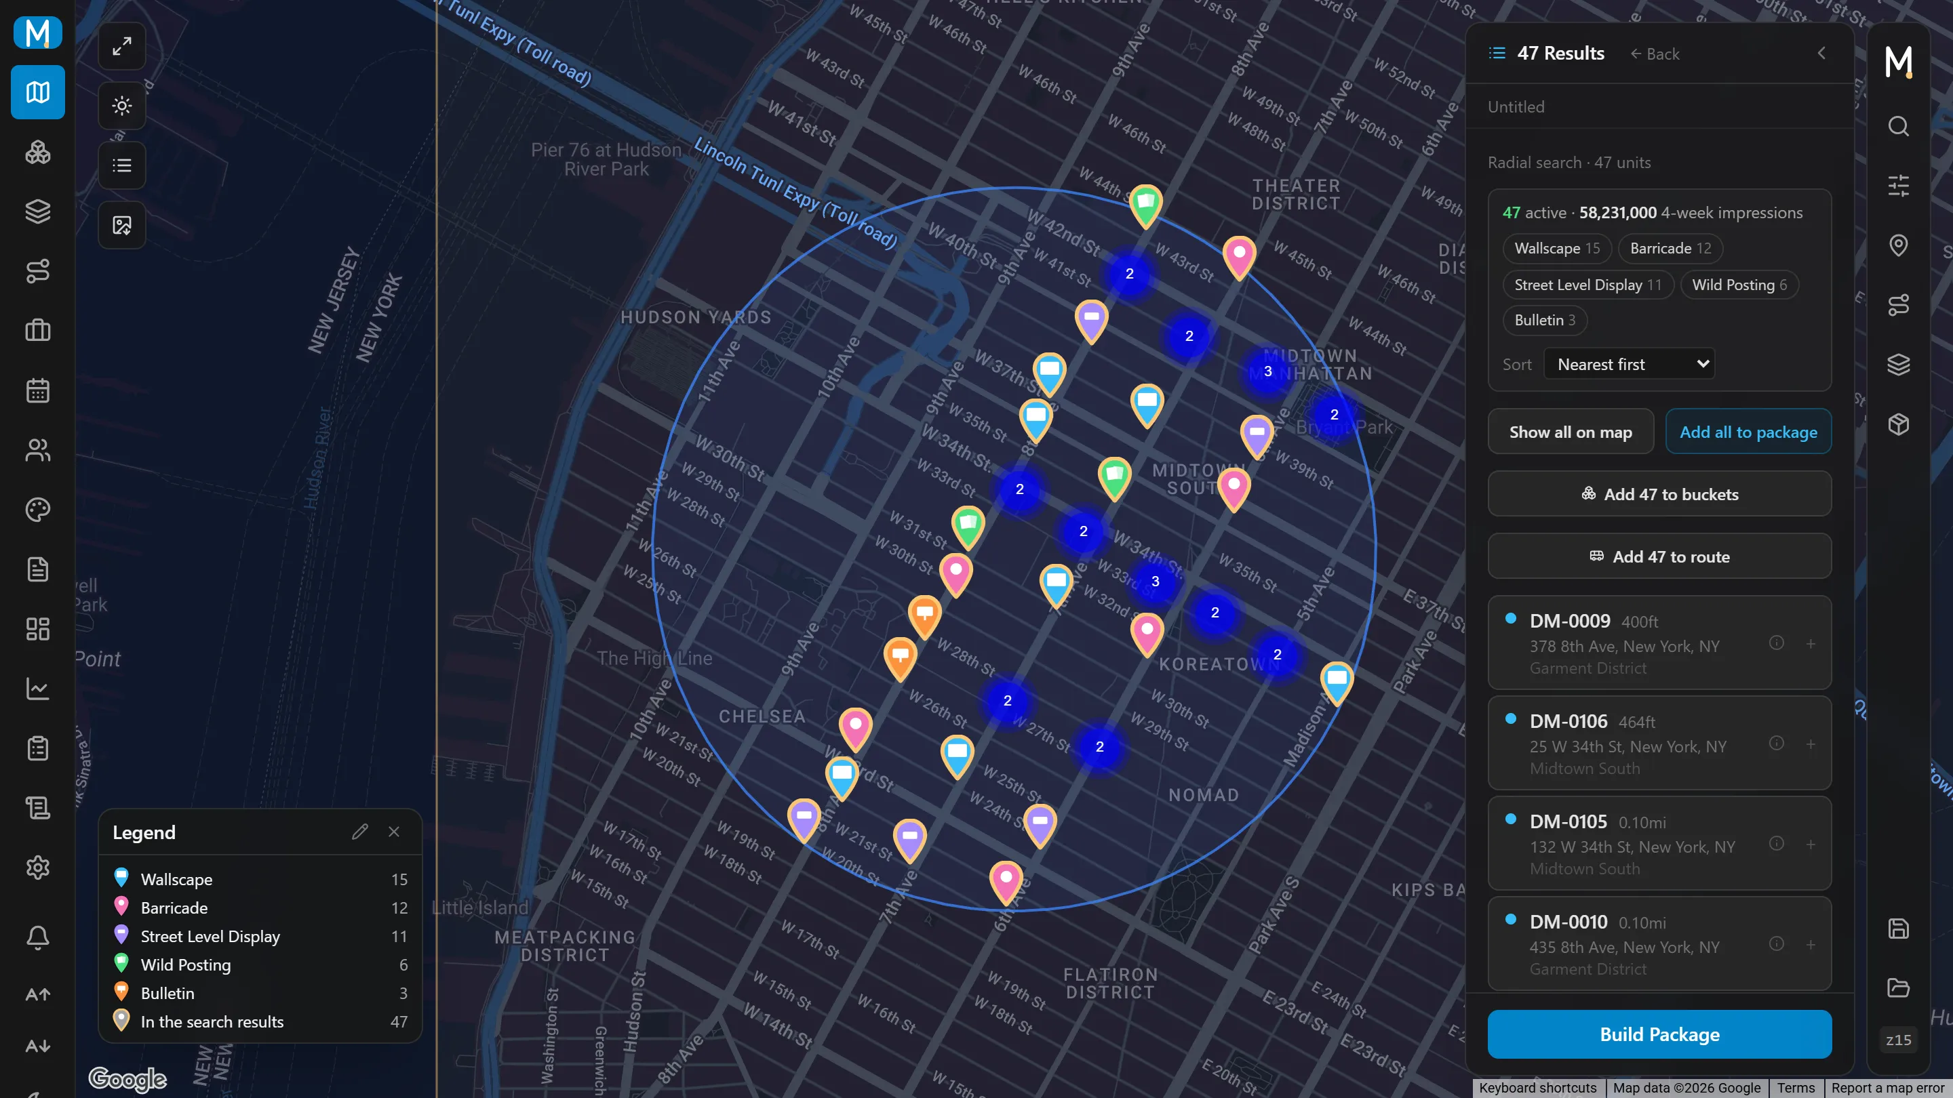Image resolution: width=1953 pixels, height=1098 pixels.
Task: Open the calendar icon in left sidebar
Action: [37, 390]
